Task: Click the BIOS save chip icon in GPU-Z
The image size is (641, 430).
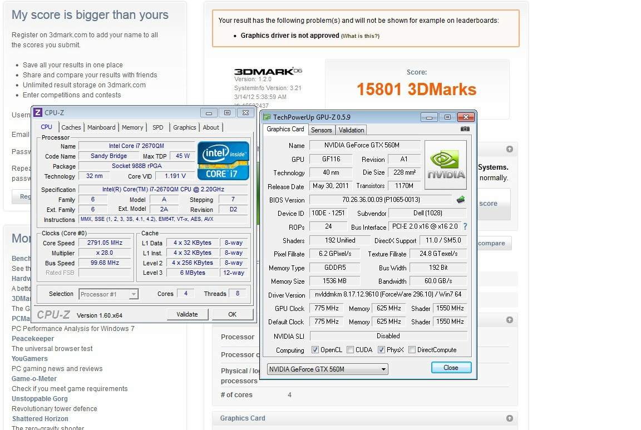Action: [461, 200]
